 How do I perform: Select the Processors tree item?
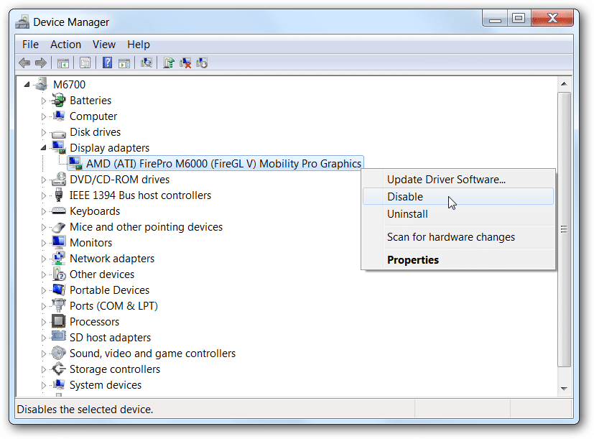[x=94, y=322]
